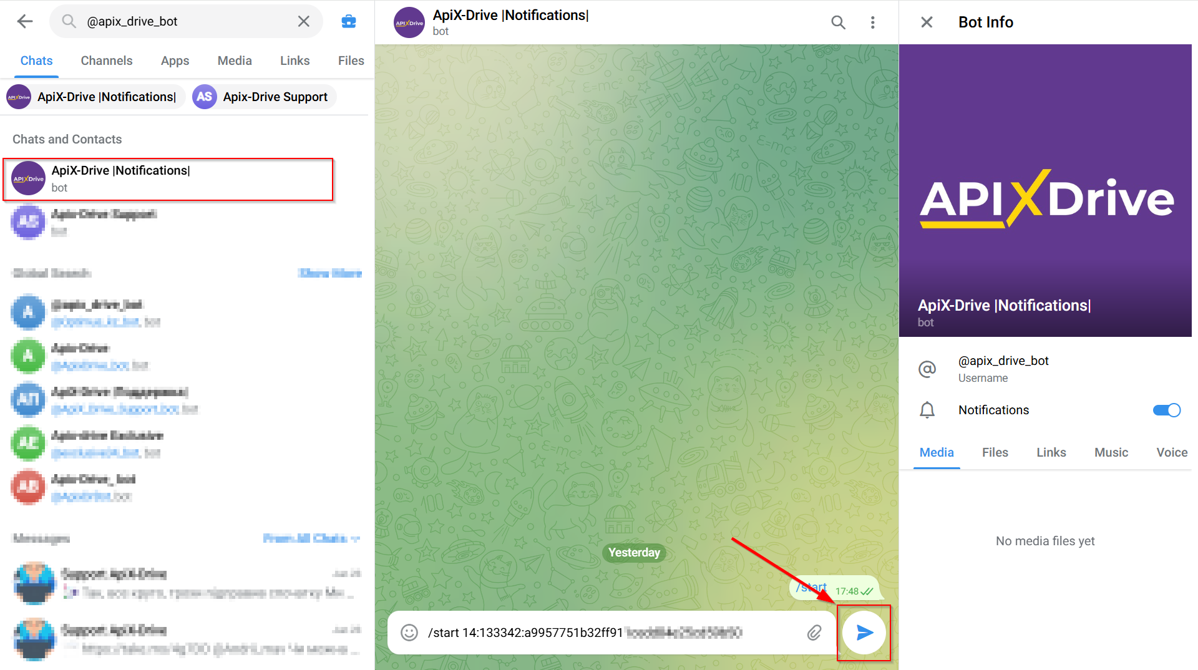The height and width of the screenshot is (670, 1198).
Task: Click the blurred Show More link
Action: 330,273
